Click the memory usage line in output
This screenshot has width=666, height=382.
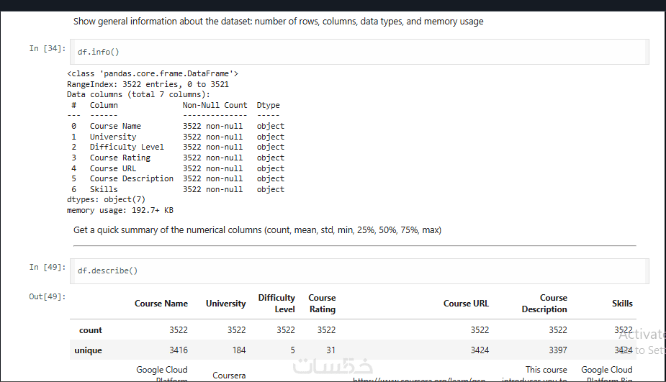pyautogui.click(x=120, y=211)
